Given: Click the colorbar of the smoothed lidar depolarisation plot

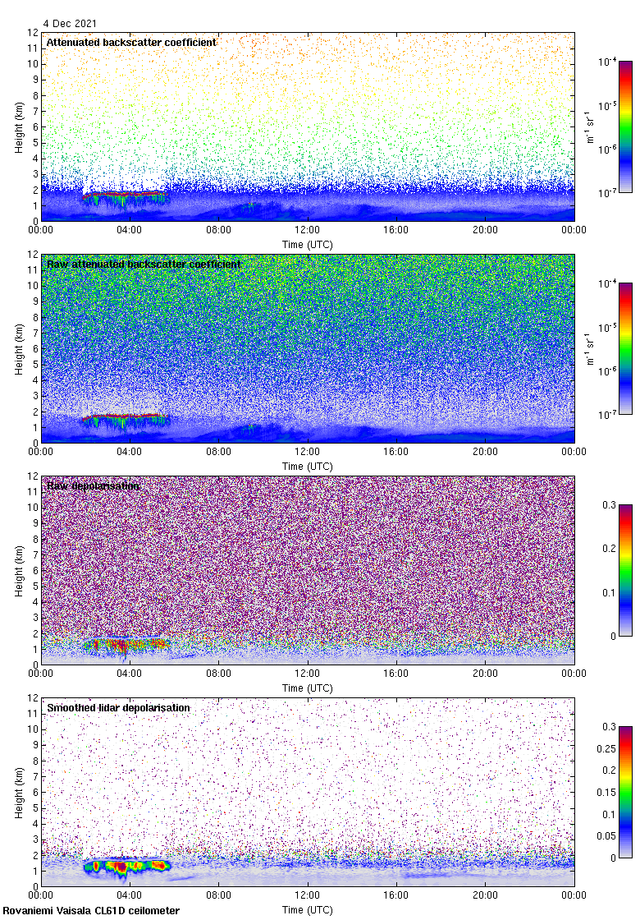Looking at the screenshot, I should [625, 792].
